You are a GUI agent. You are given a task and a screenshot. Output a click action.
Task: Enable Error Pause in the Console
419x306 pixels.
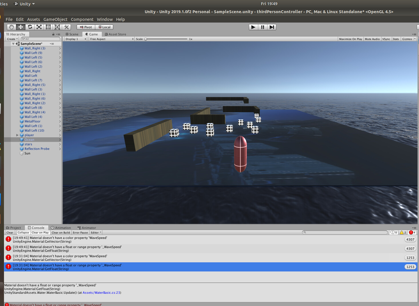click(80, 232)
